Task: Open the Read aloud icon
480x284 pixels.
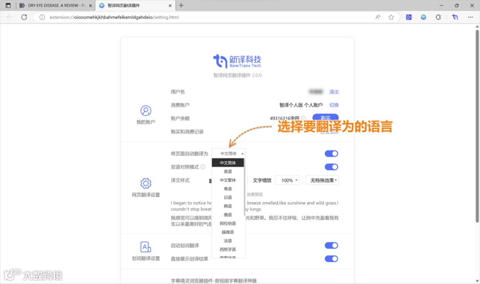Action: (378, 17)
